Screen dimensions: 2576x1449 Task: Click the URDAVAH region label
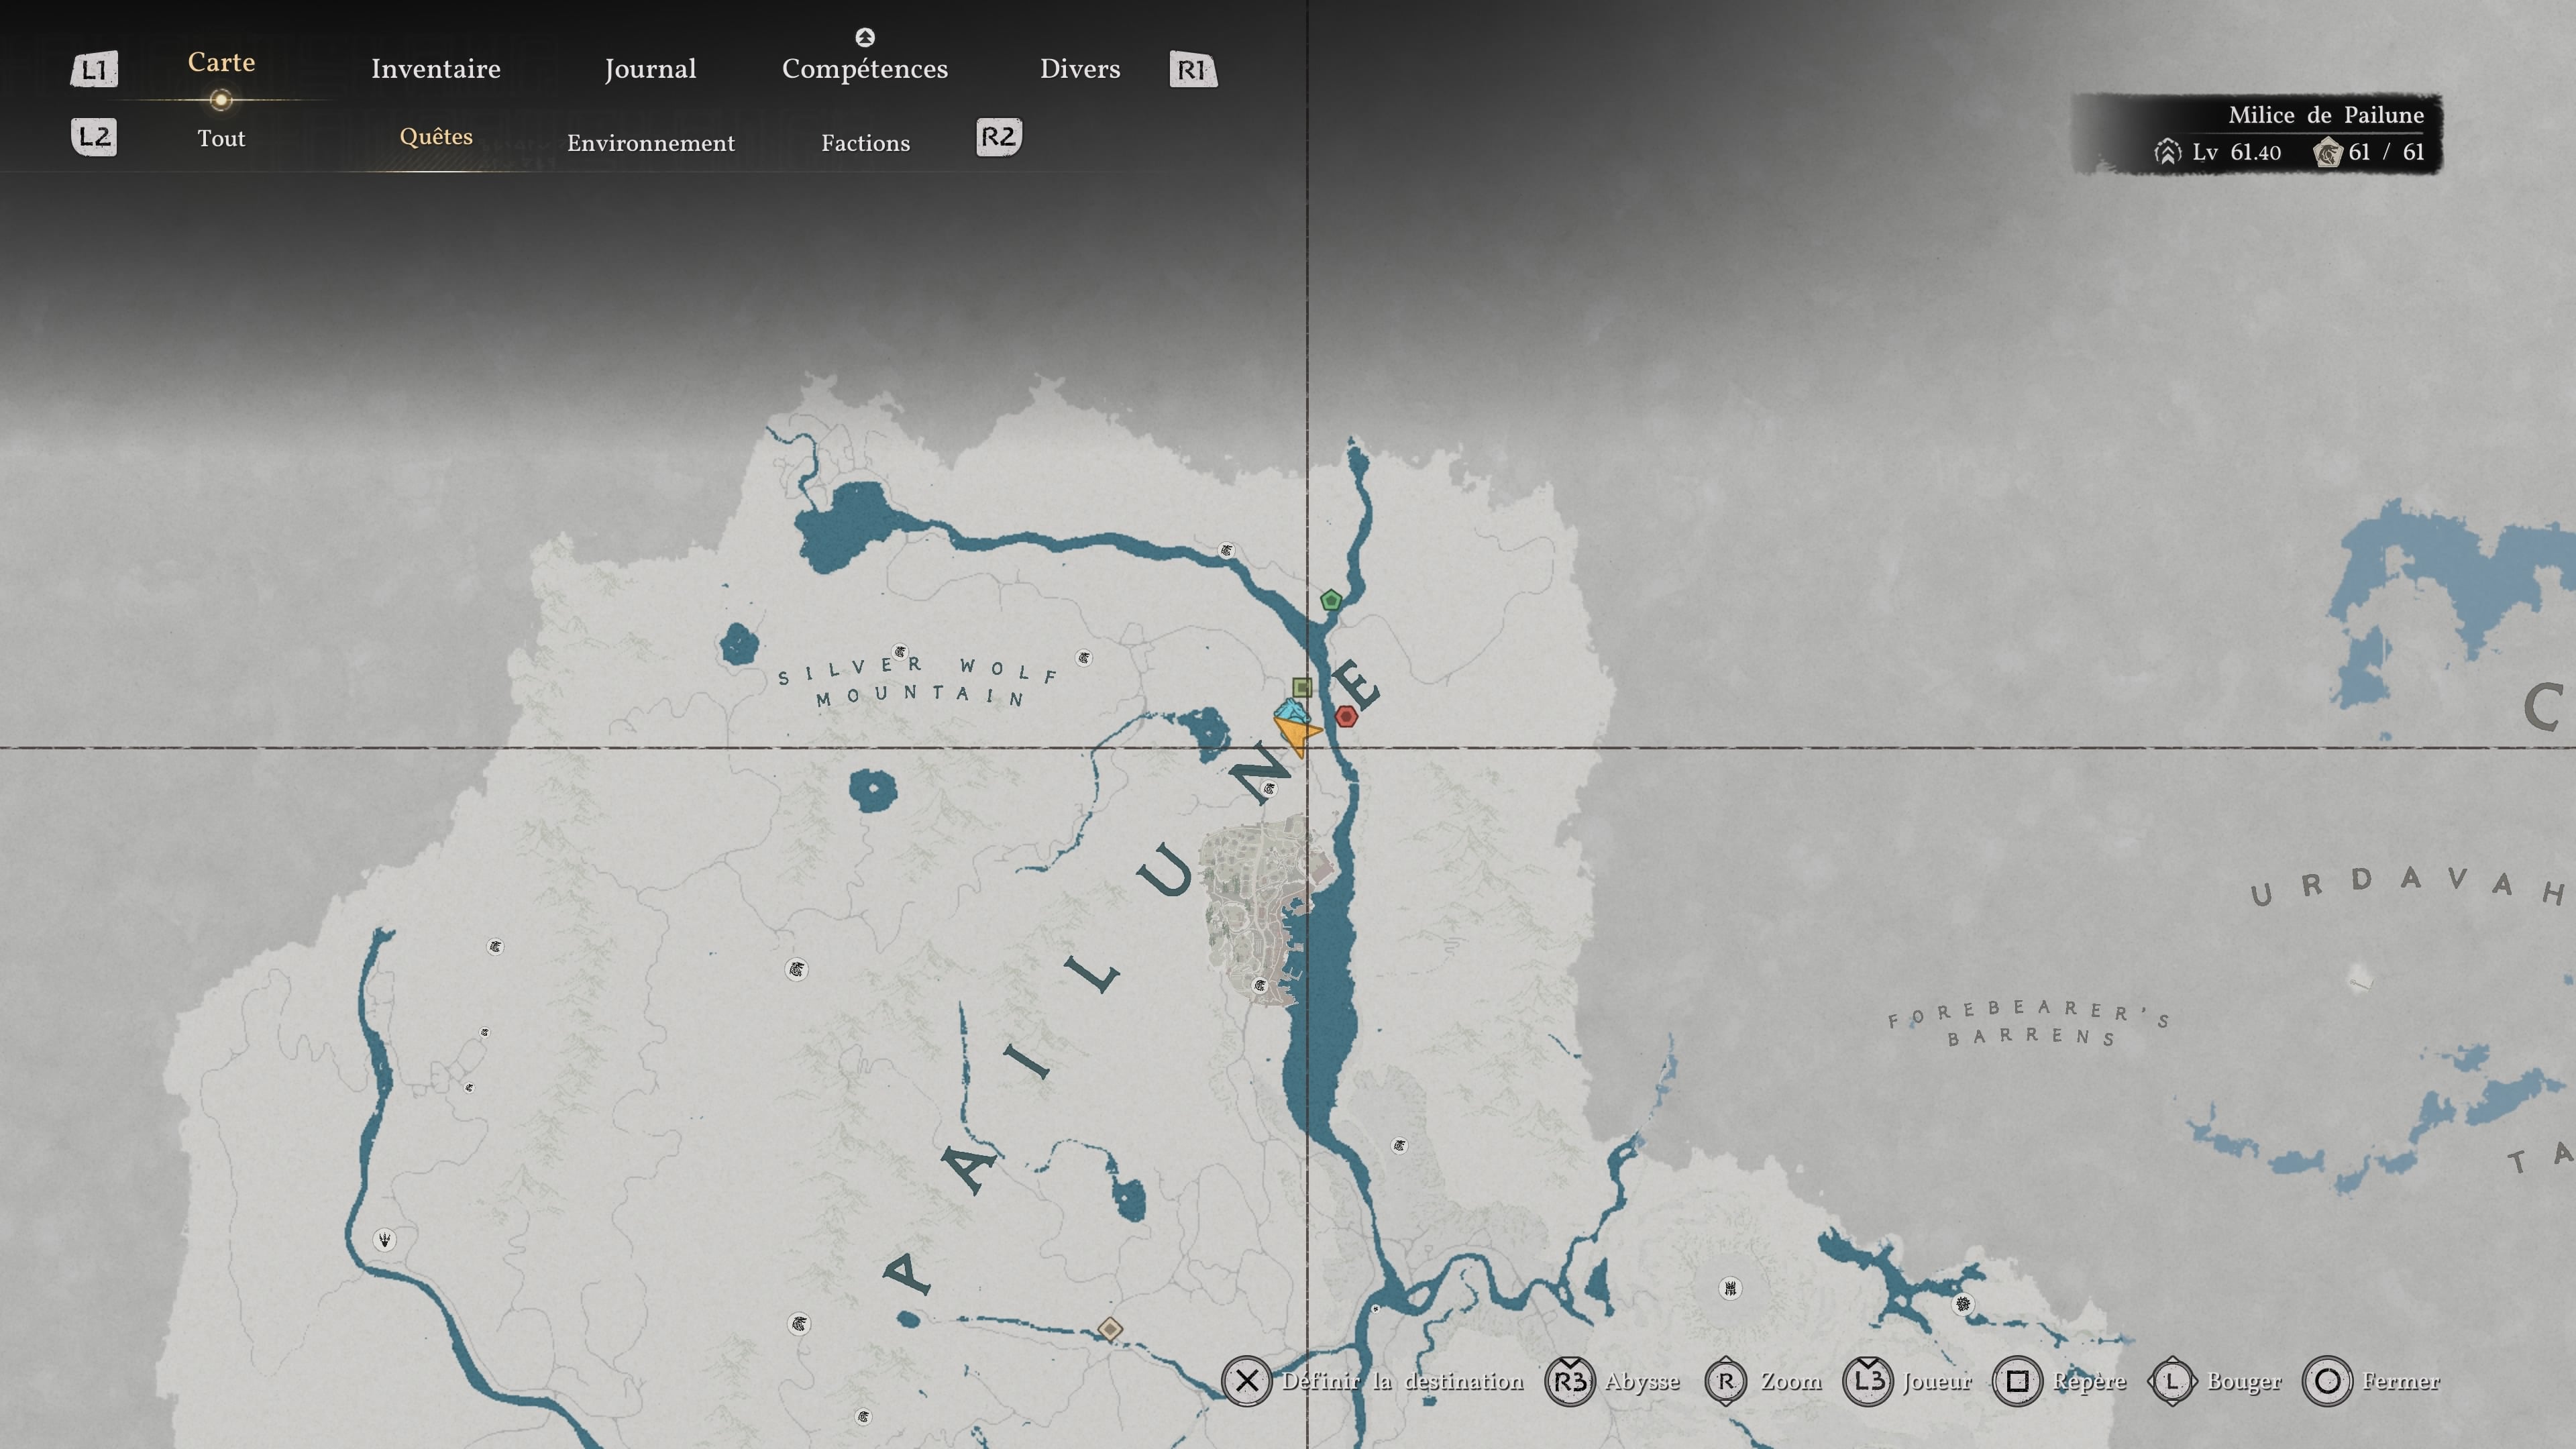pos(2410,886)
